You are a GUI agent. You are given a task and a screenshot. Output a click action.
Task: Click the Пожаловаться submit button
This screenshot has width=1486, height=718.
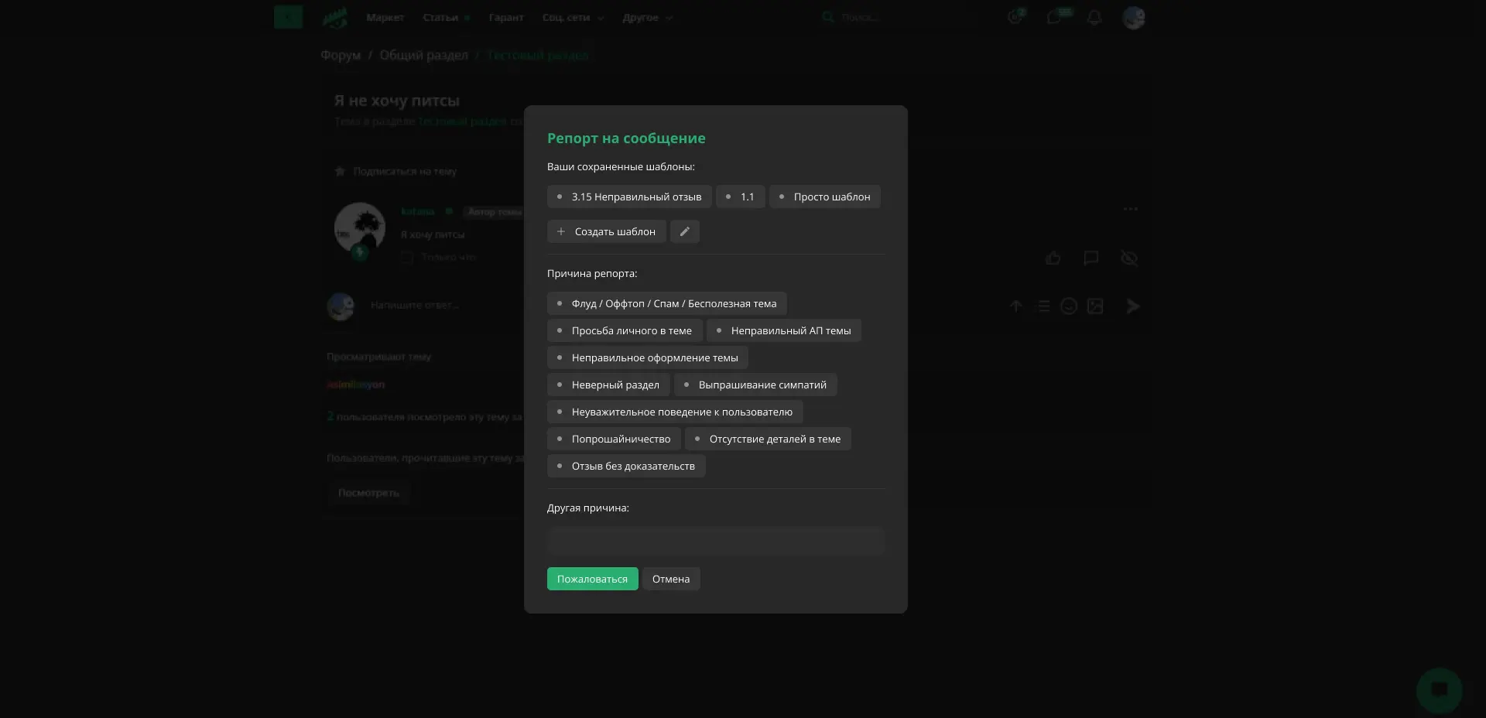pos(593,579)
